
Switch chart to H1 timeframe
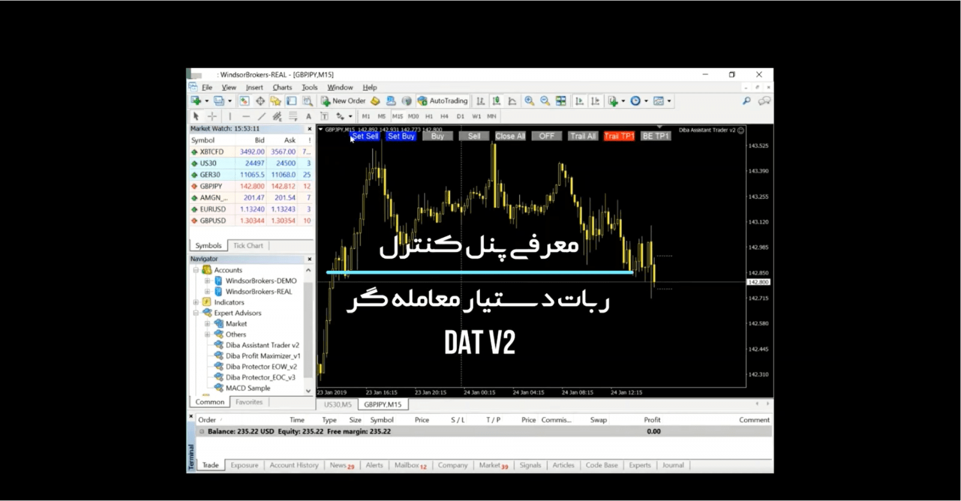coord(429,117)
